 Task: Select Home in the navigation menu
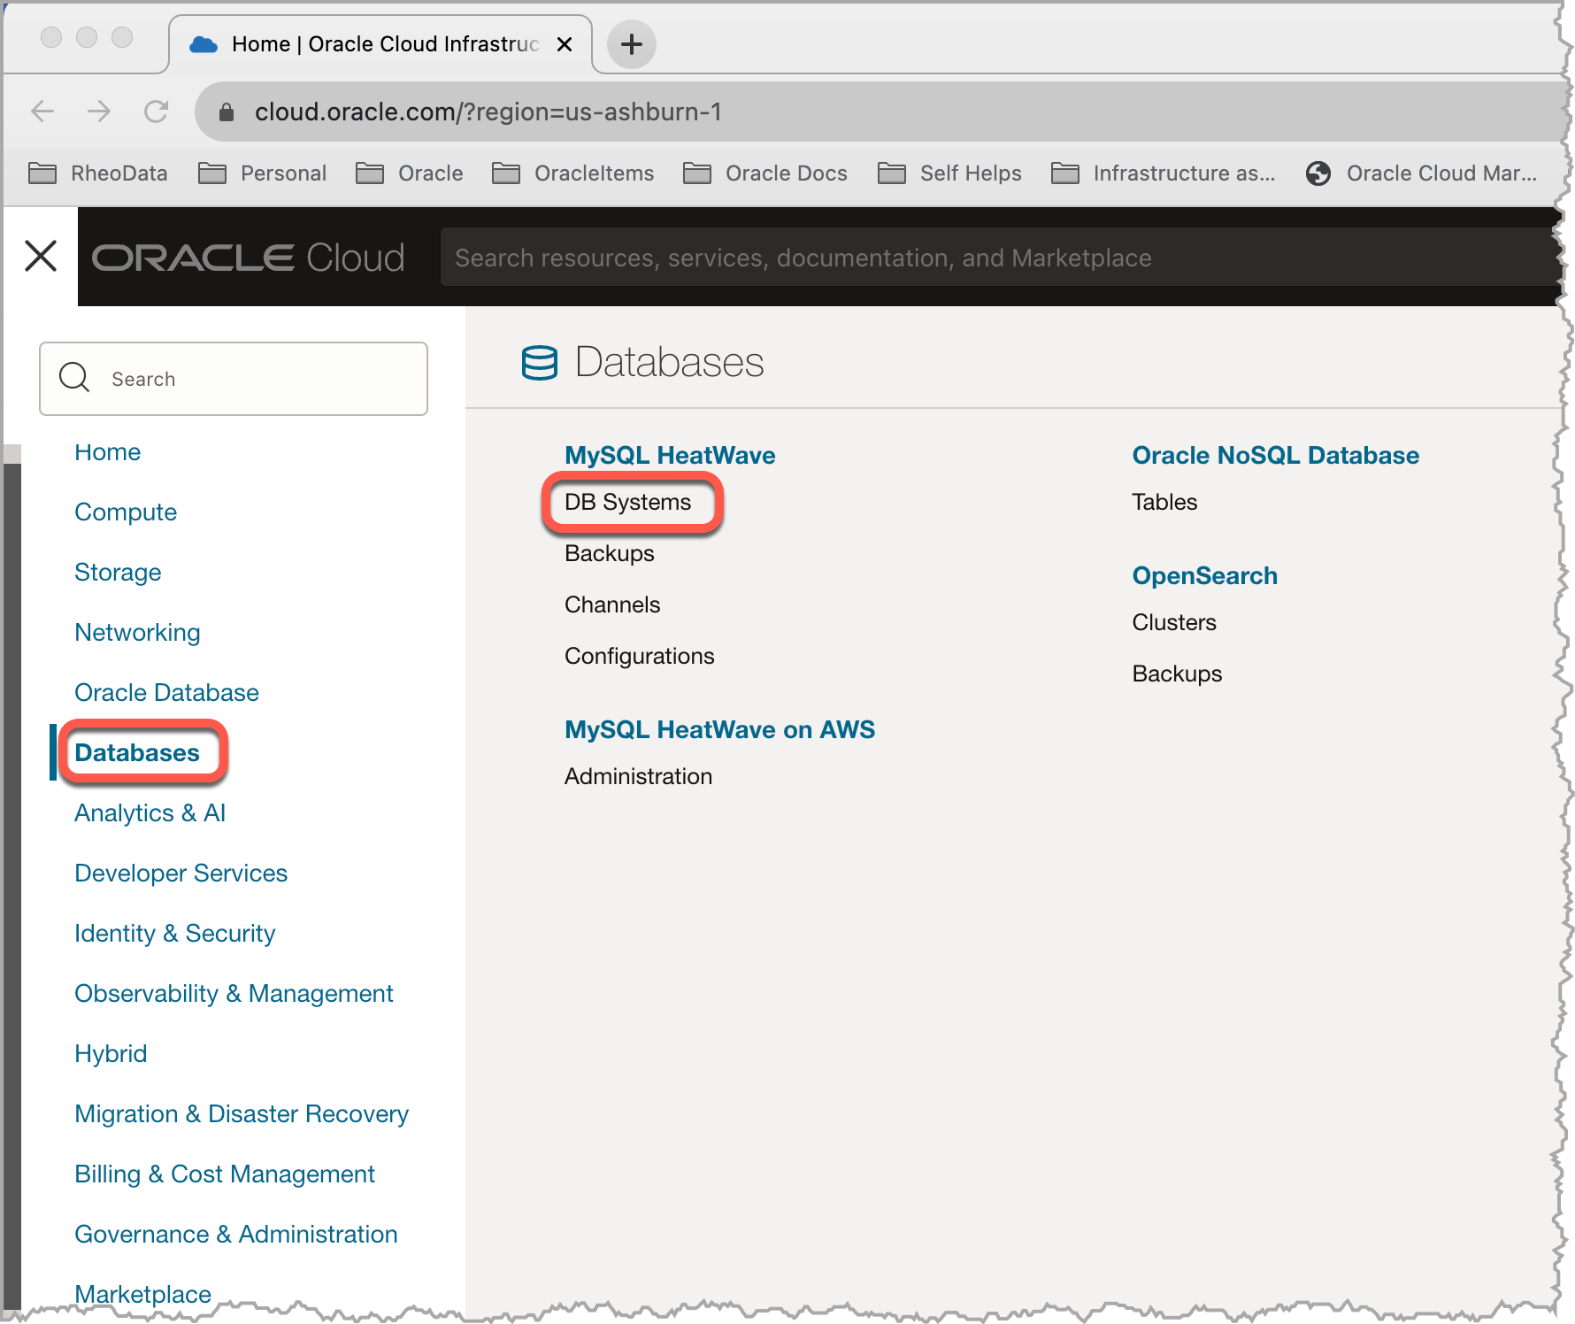107,452
